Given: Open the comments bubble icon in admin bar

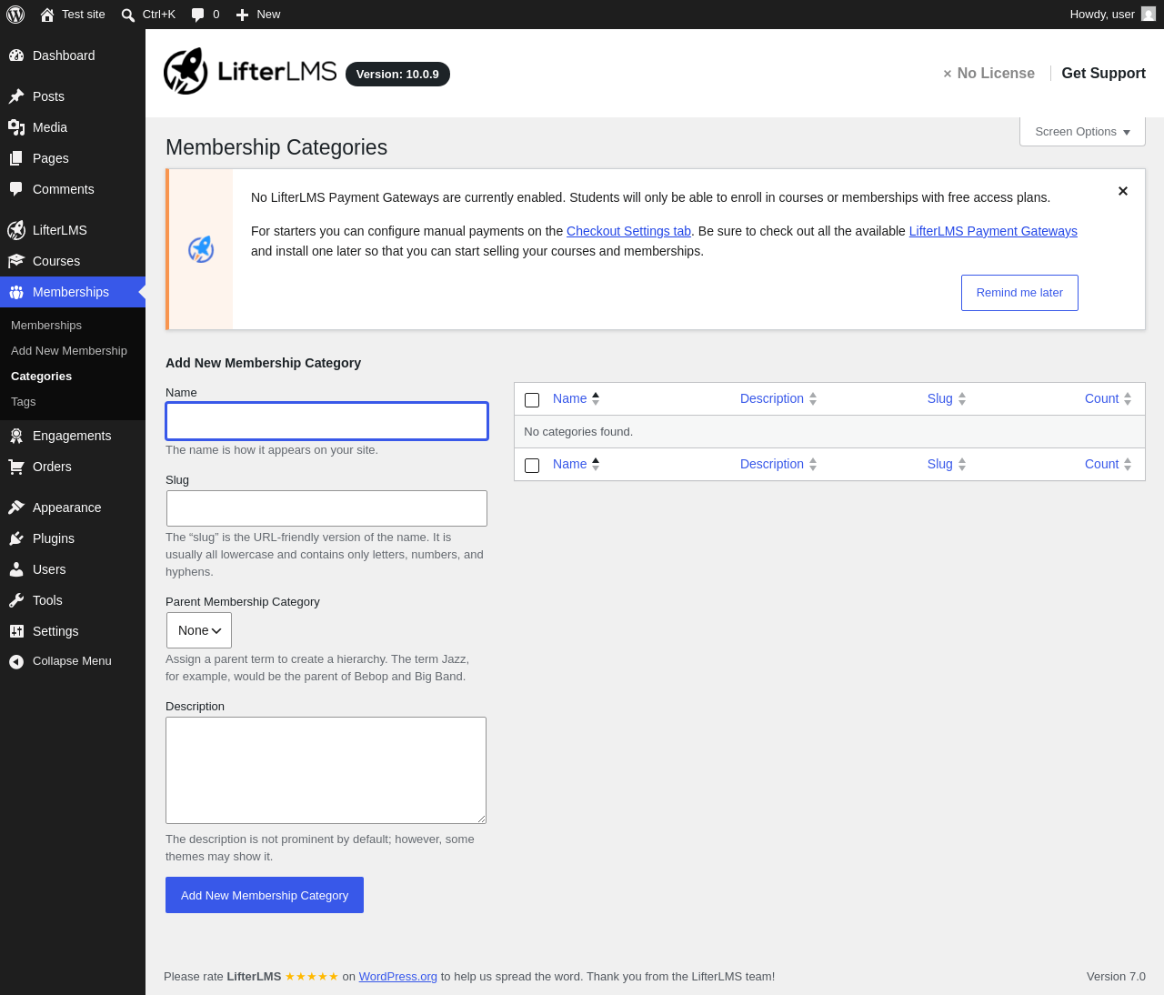Looking at the screenshot, I should click(x=197, y=15).
